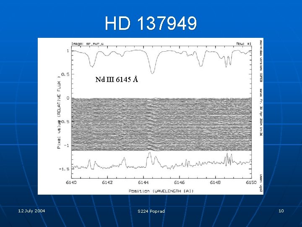Viewport: 302px width, 227px height.
Task: Click the x-axis label "Position (WAVELENGTH [A])"
Action: click(161, 191)
